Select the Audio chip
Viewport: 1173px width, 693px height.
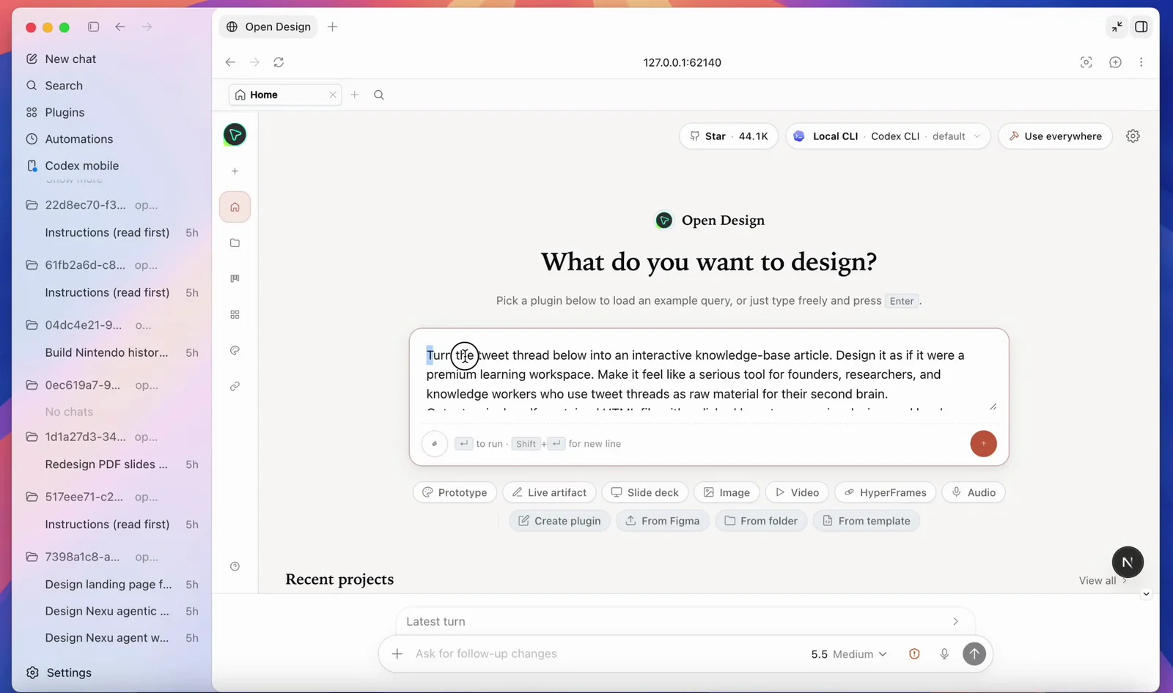click(974, 492)
